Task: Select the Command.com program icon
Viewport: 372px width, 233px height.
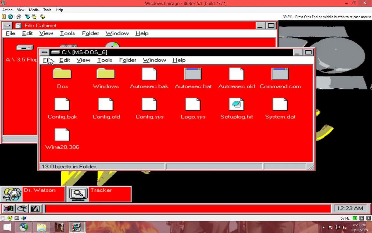Action: coord(280,74)
